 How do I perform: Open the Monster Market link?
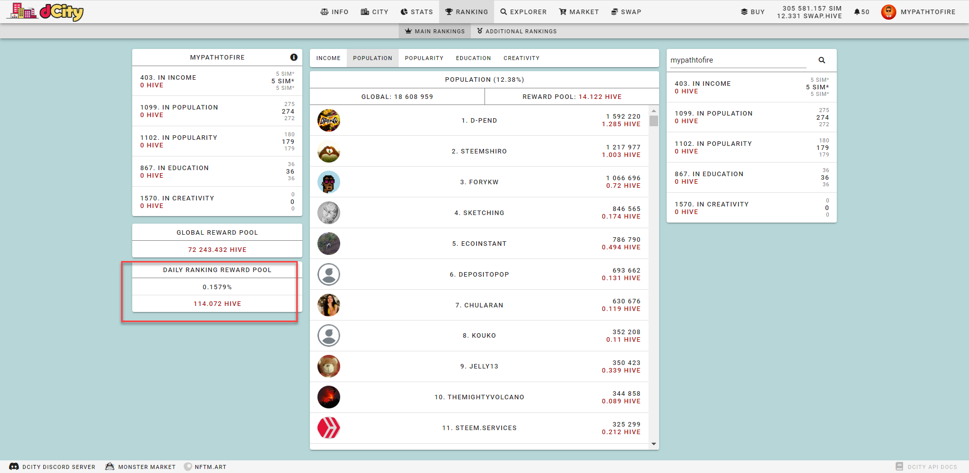pos(140,467)
